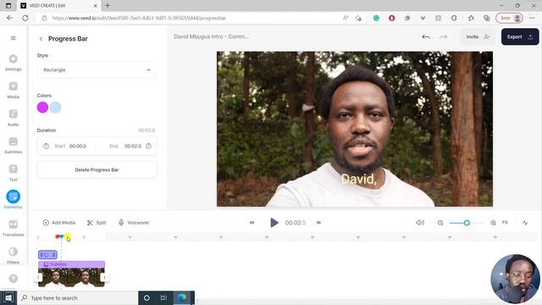This screenshot has width=542, height=305.
Task: Select the video clip thumbnail on timeline
Action: point(71,277)
